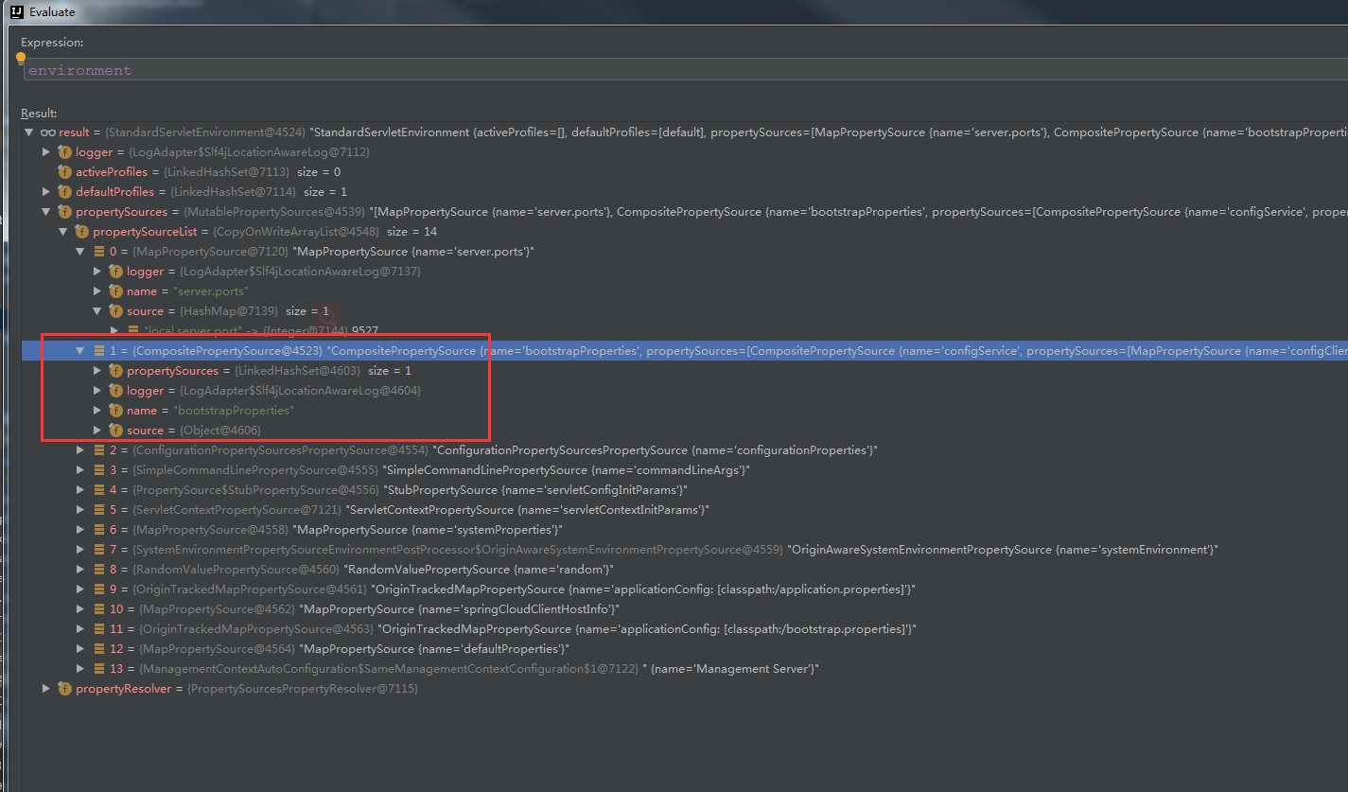Viewport: 1348px width, 792px height.
Task: Expand element 5 ServletContextPropertySource
Action: [x=80, y=510]
